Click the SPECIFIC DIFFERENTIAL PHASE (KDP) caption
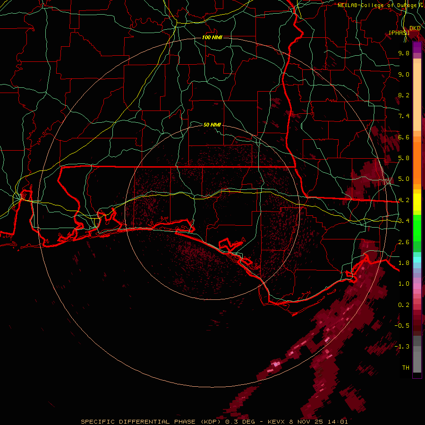Image resolution: width=425 pixels, height=425 pixels. click(x=151, y=422)
